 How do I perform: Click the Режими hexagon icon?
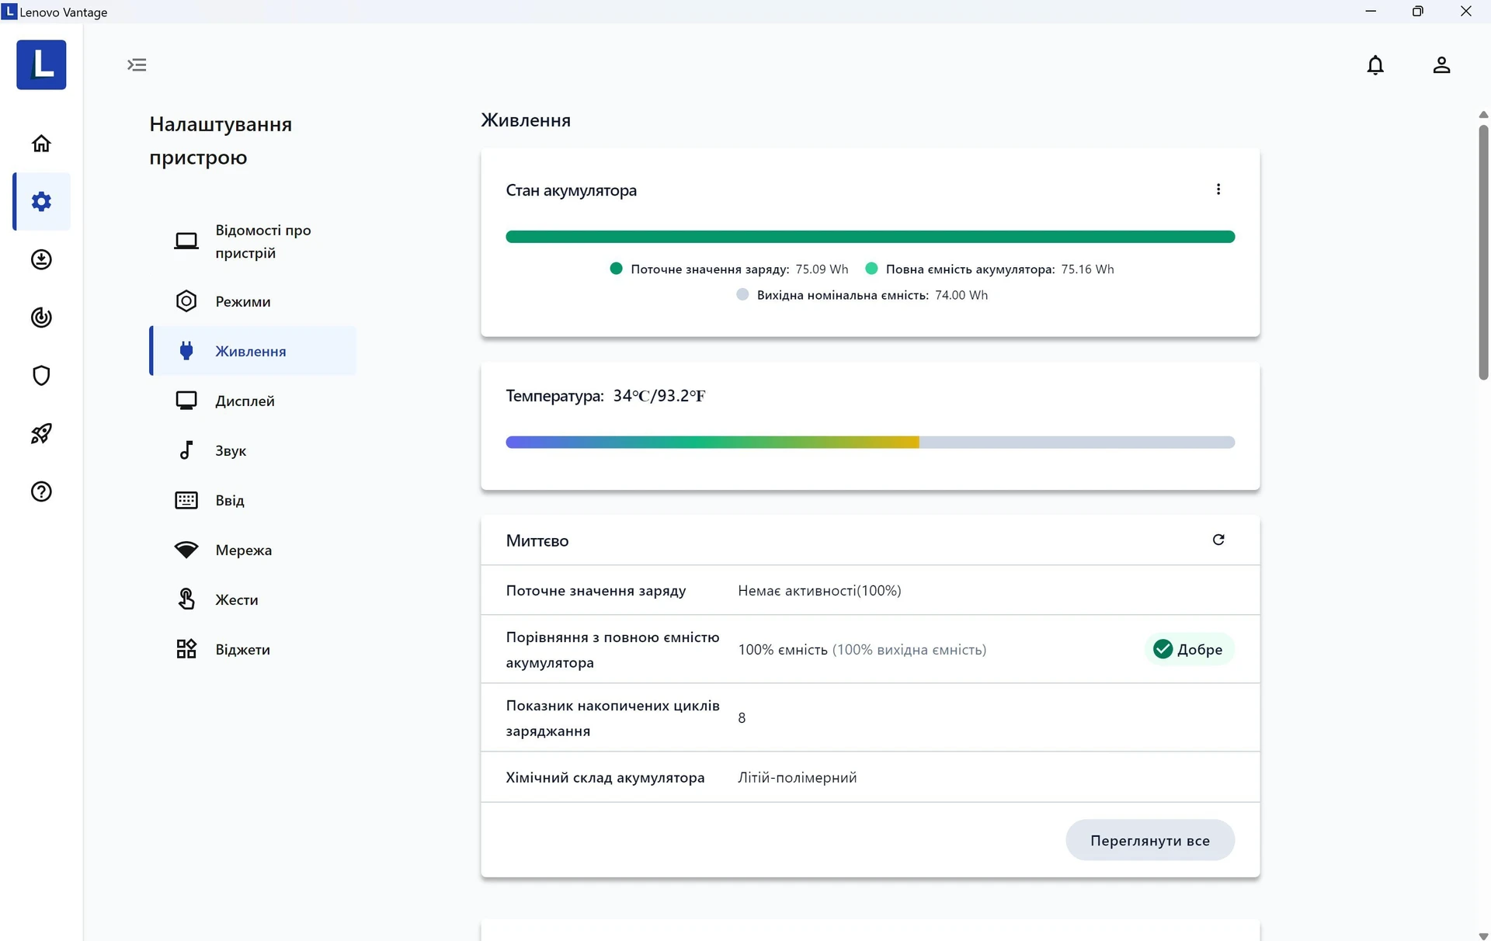tap(186, 301)
